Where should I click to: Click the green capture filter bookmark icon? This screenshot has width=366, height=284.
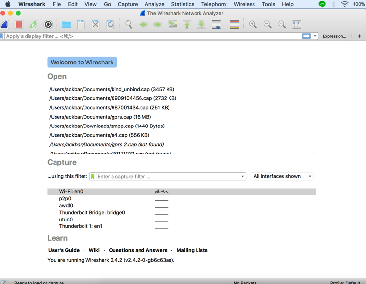point(93,176)
